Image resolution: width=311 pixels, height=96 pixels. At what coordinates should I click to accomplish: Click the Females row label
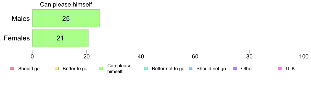pos(17,38)
